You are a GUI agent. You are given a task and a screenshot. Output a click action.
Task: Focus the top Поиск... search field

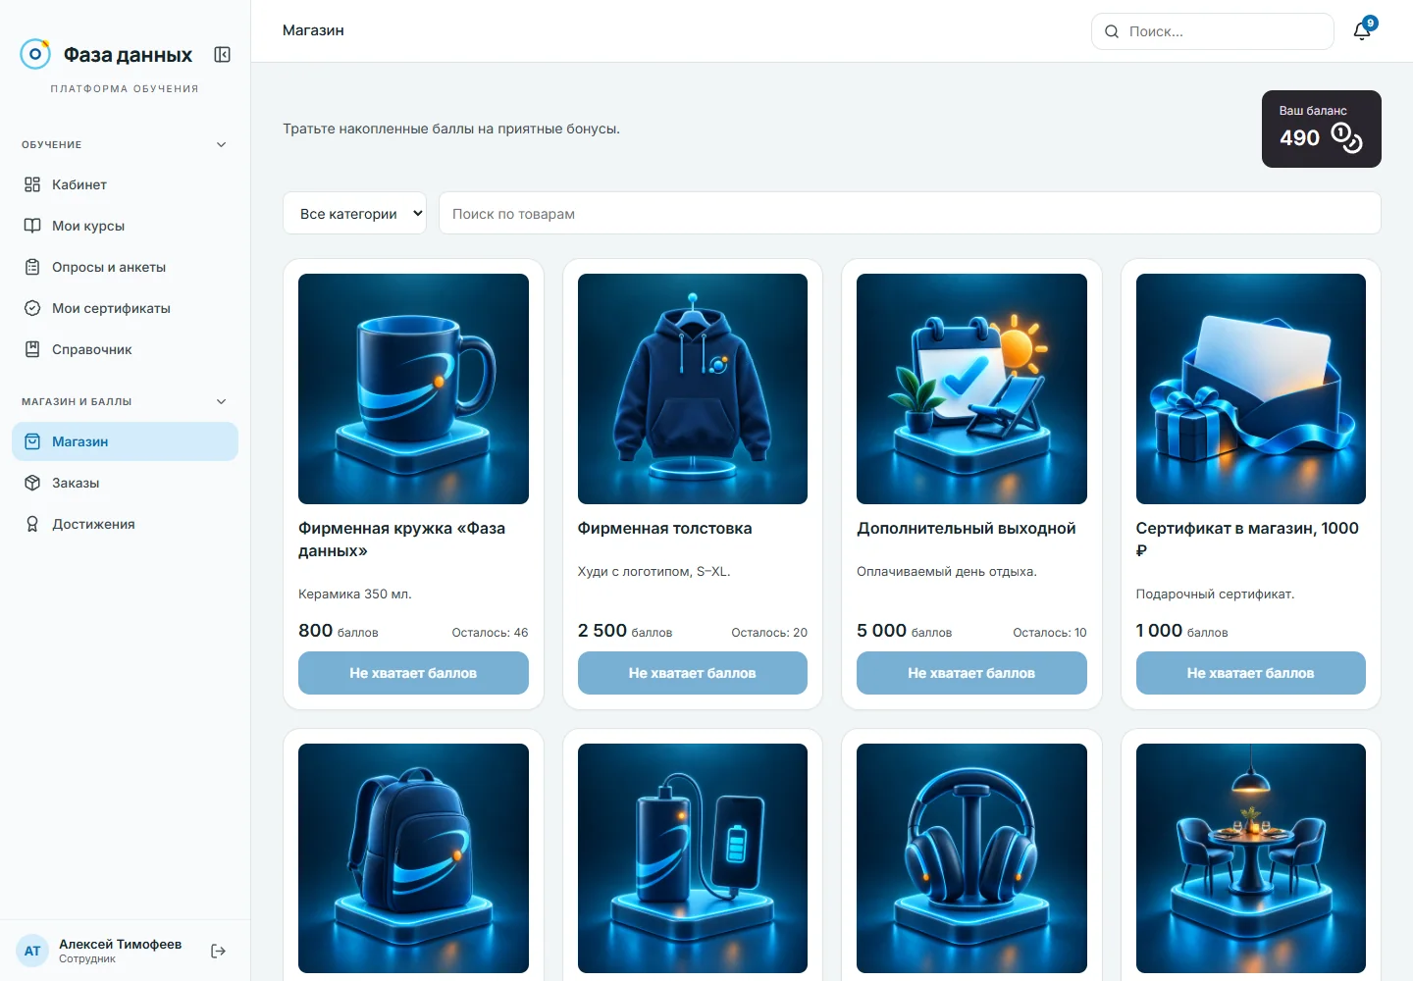point(1213,31)
